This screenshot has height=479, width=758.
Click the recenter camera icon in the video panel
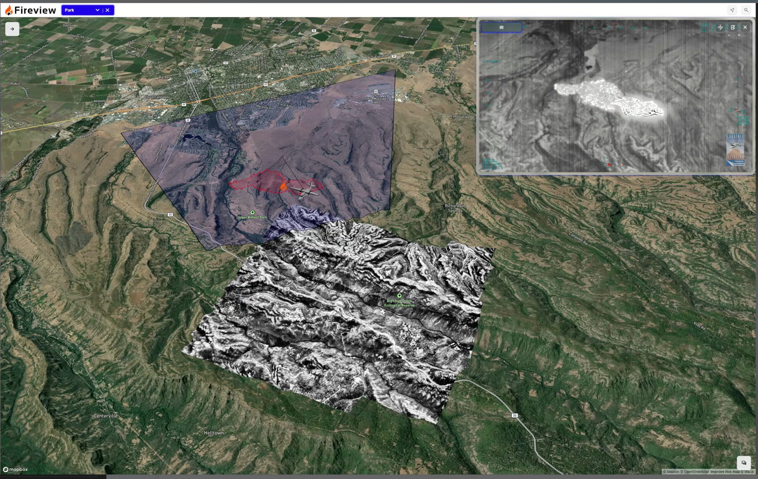tap(720, 27)
